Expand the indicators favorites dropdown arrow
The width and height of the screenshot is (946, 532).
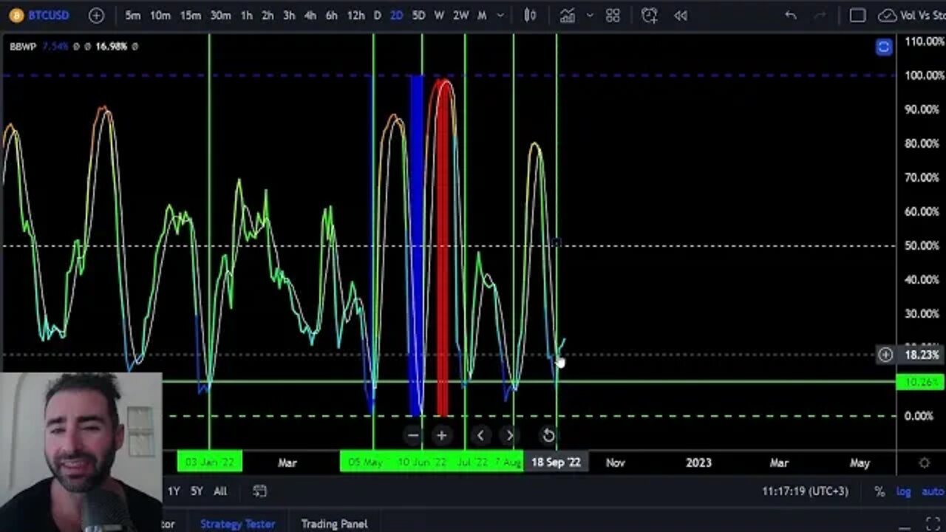coord(590,15)
